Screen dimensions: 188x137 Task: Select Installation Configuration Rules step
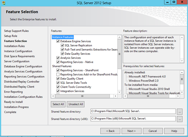(x=23, y=97)
